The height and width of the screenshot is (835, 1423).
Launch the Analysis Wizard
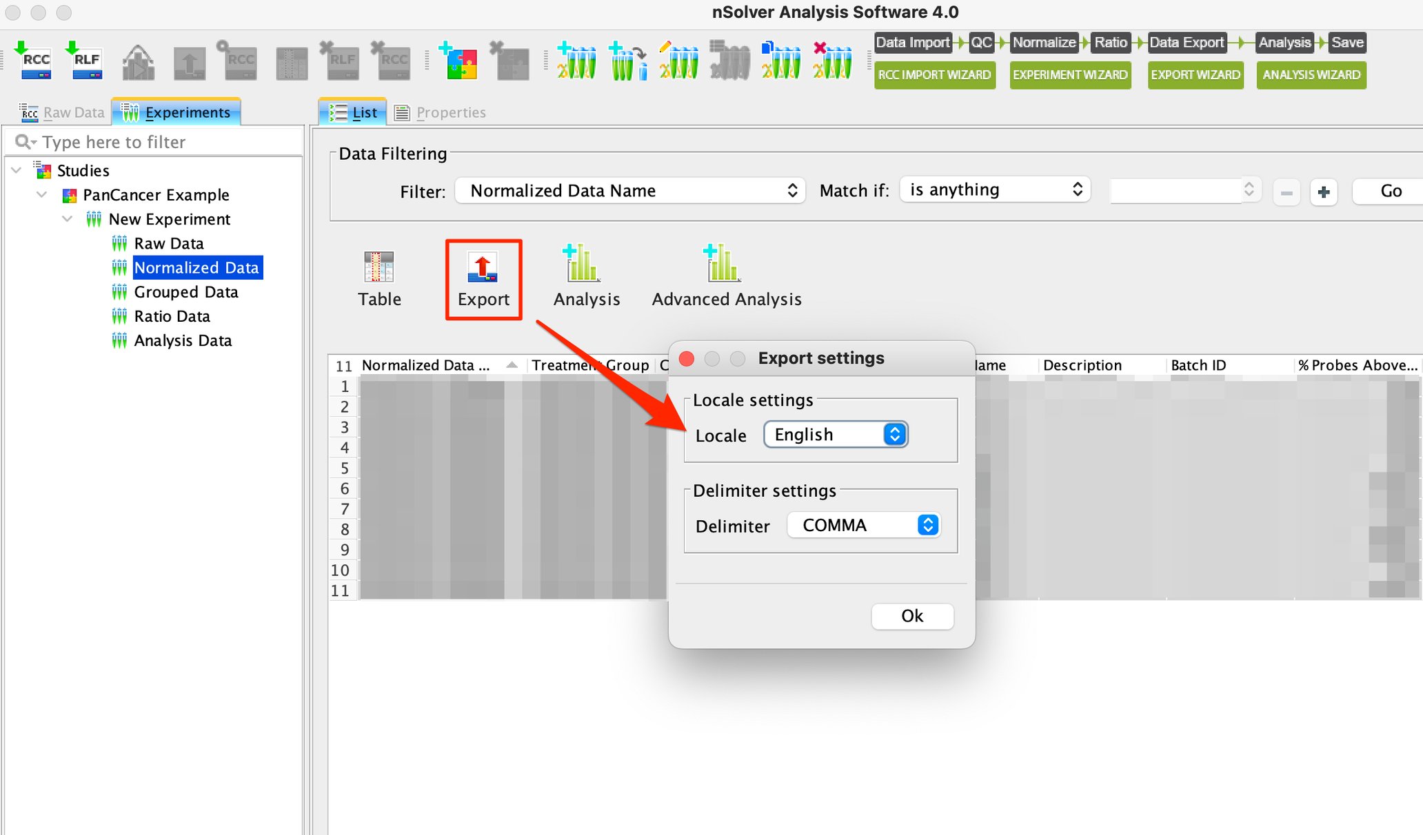pyautogui.click(x=1311, y=75)
